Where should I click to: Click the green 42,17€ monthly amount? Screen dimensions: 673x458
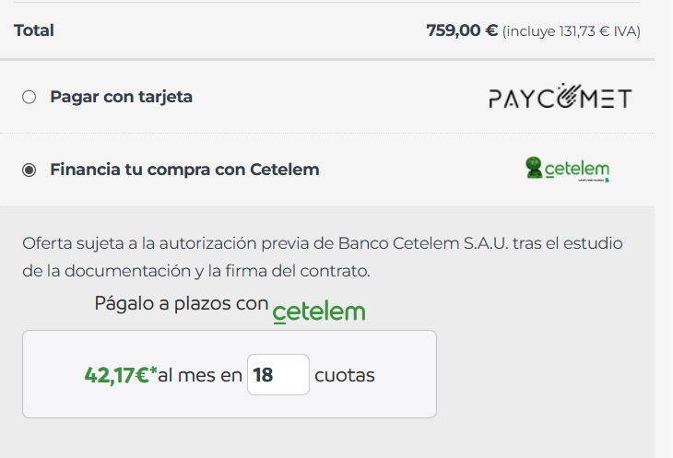116,375
